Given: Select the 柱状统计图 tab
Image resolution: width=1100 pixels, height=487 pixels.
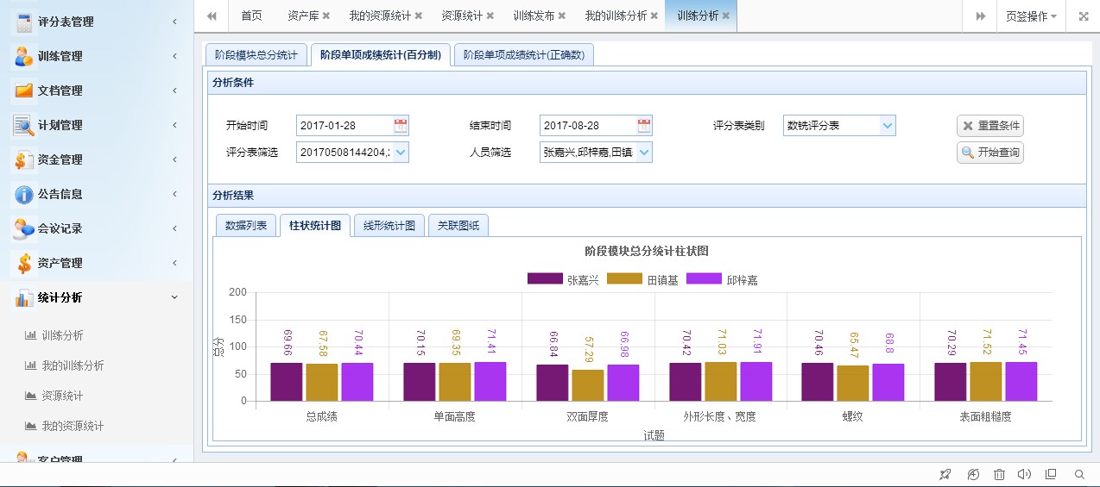Looking at the screenshot, I should pyautogui.click(x=315, y=226).
